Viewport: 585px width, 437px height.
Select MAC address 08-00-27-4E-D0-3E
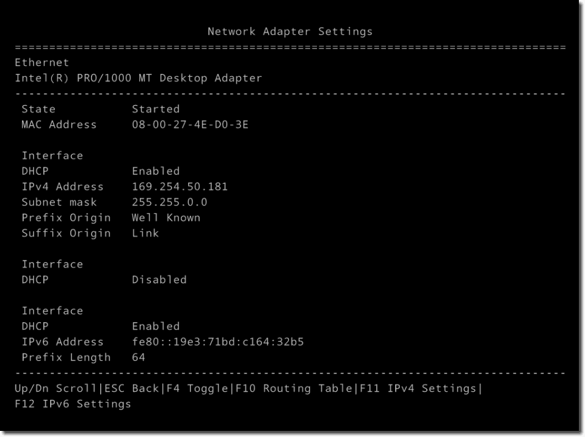pos(190,125)
